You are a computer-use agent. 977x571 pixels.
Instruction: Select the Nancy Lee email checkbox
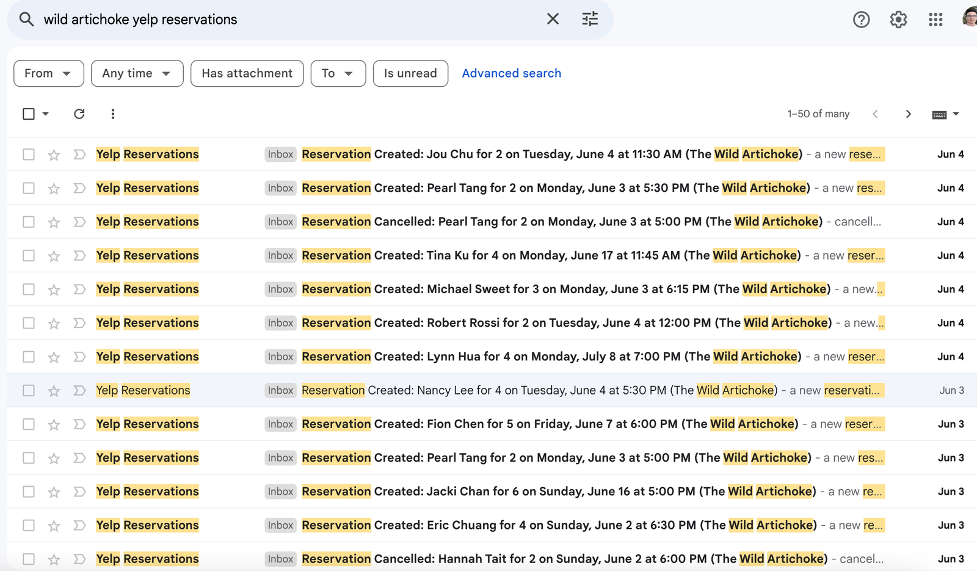coord(29,390)
